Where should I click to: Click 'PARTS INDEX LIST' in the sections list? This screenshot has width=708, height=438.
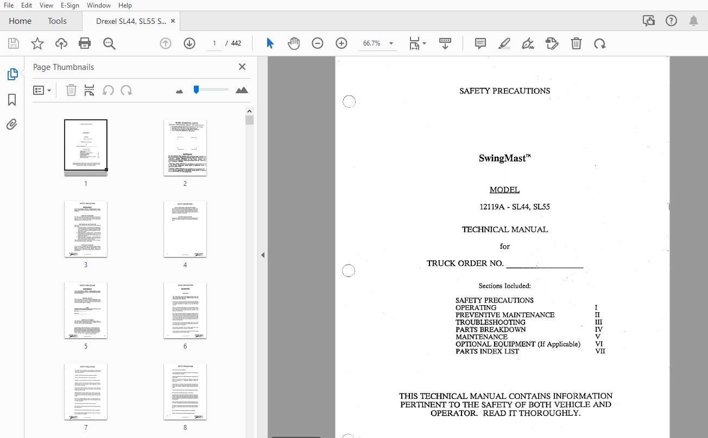coord(487,351)
